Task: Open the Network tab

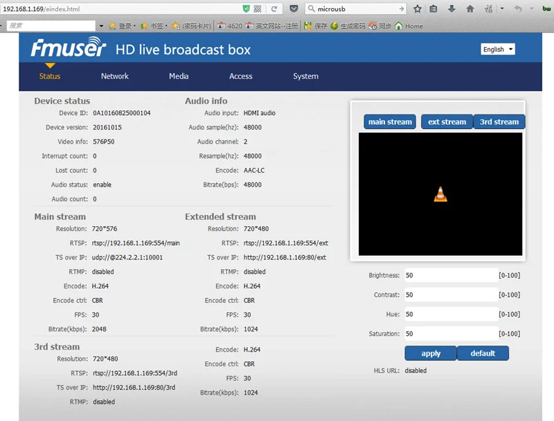Action: [x=115, y=76]
